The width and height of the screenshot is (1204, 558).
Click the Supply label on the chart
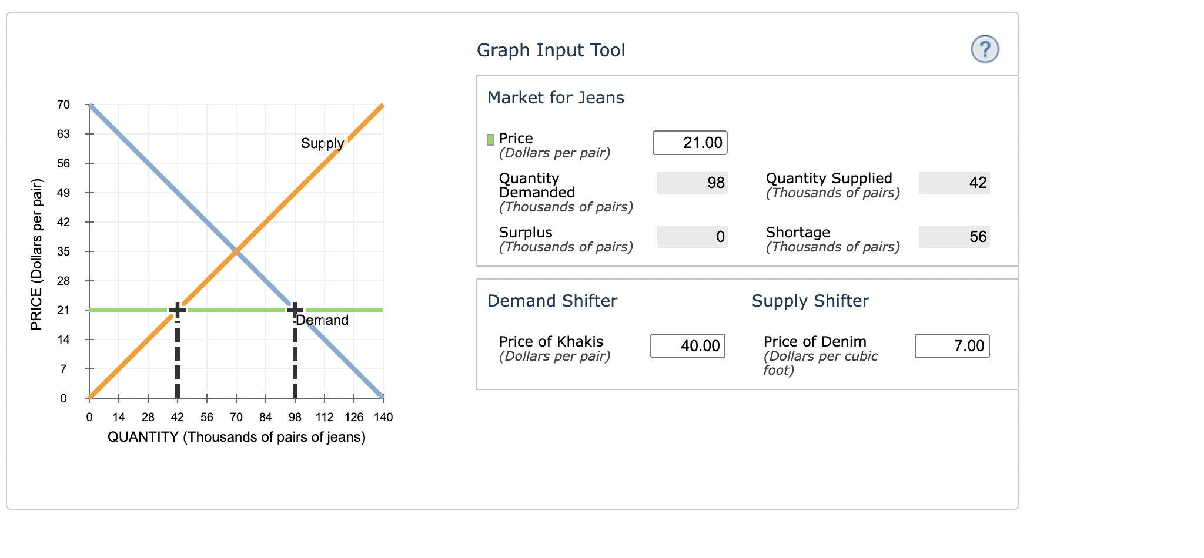322,143
